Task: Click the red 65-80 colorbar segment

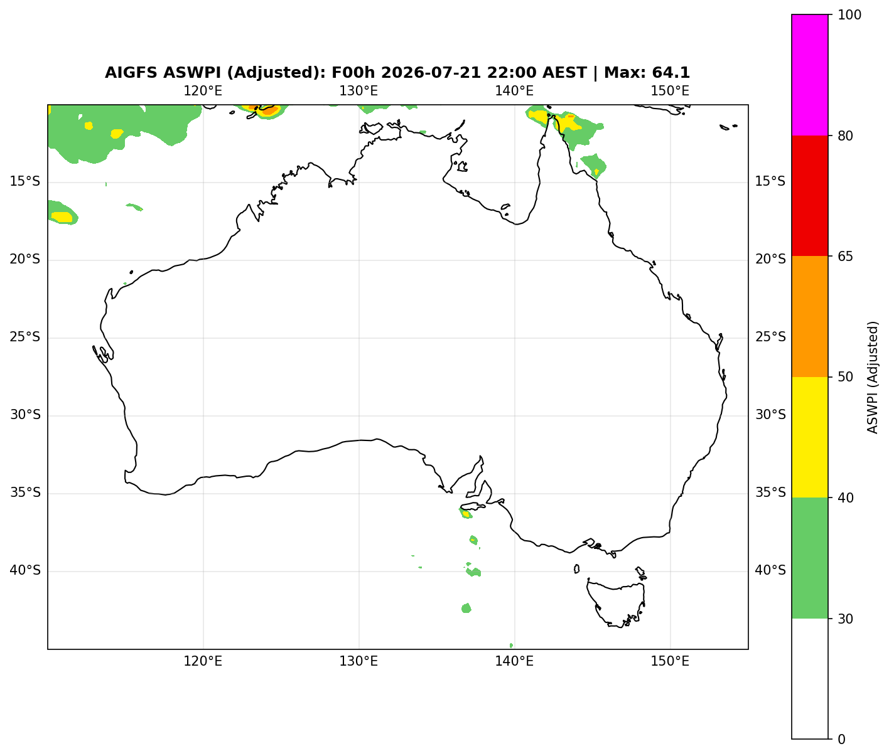Action: [x=810, y=196]
